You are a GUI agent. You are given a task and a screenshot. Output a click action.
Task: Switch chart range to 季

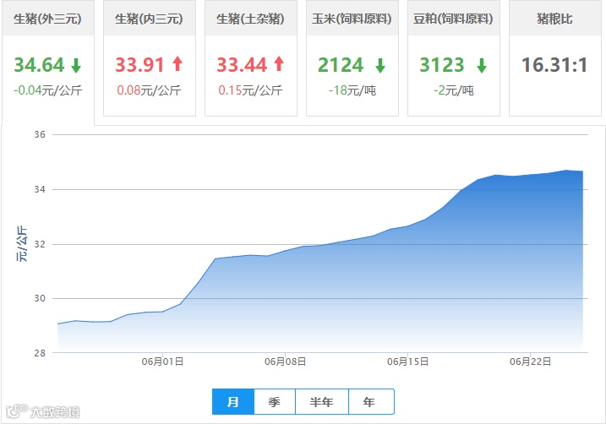click(x=275, y=401)
